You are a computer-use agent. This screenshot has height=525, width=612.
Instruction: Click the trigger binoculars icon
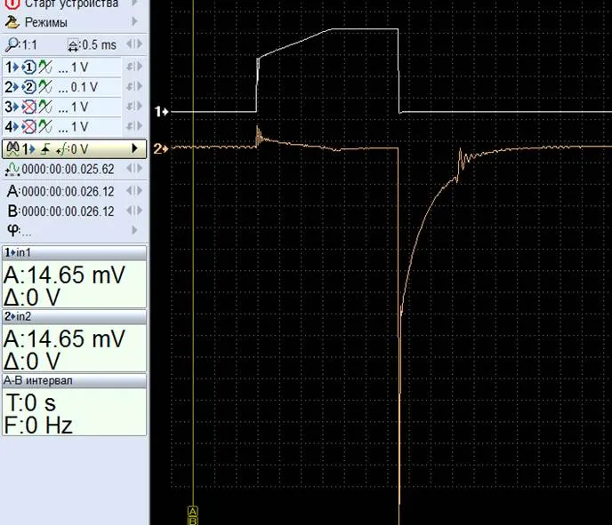pyautogui.click(x=12, y=149)
